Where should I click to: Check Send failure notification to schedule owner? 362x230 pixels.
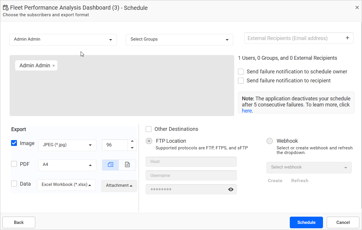point(241,72)
